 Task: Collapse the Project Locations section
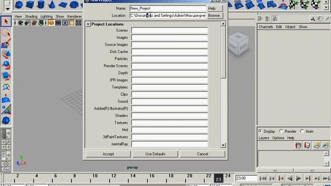tap(88, 24)
